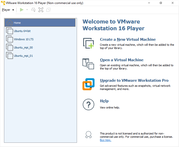Click the license ribbon badge icon

click(x=88, y=135)
